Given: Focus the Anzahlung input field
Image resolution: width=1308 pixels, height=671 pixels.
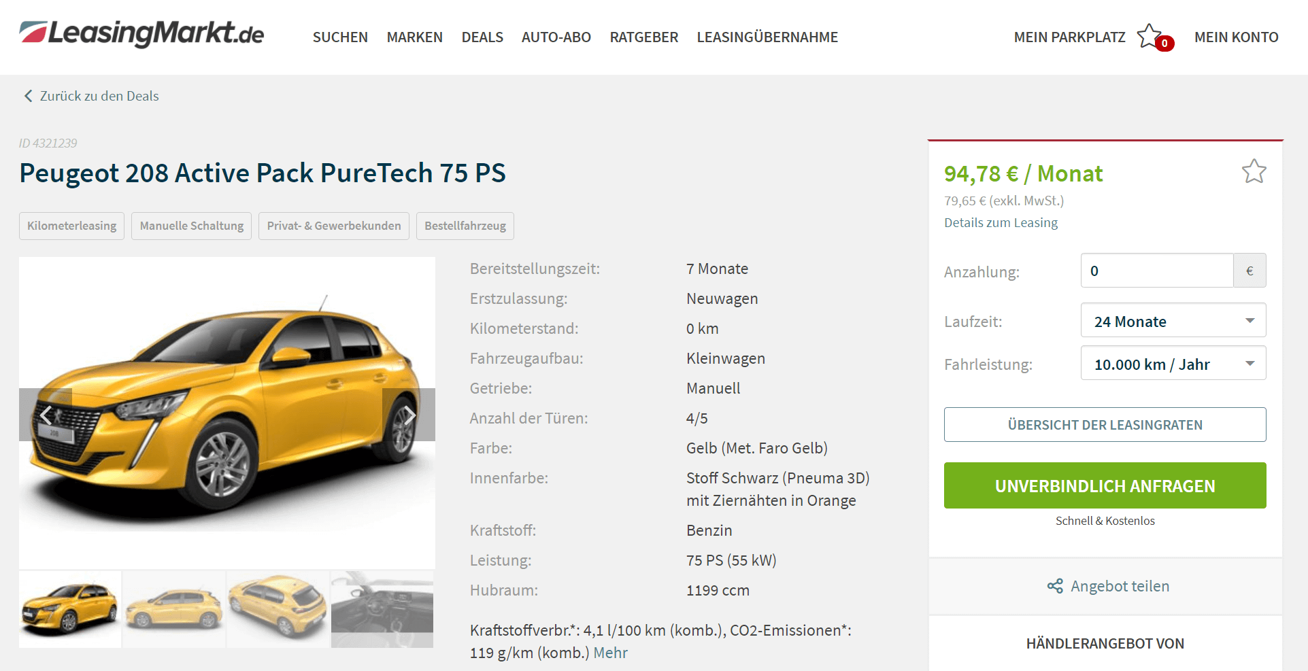Looking at the screenshot, I should pyautogui.click(x=1157, y=271).
